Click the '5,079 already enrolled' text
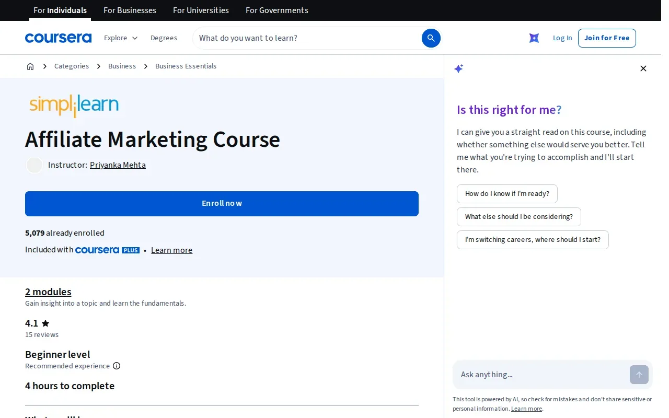This screenshot has height=418, width=669. [x=65, y=233]
